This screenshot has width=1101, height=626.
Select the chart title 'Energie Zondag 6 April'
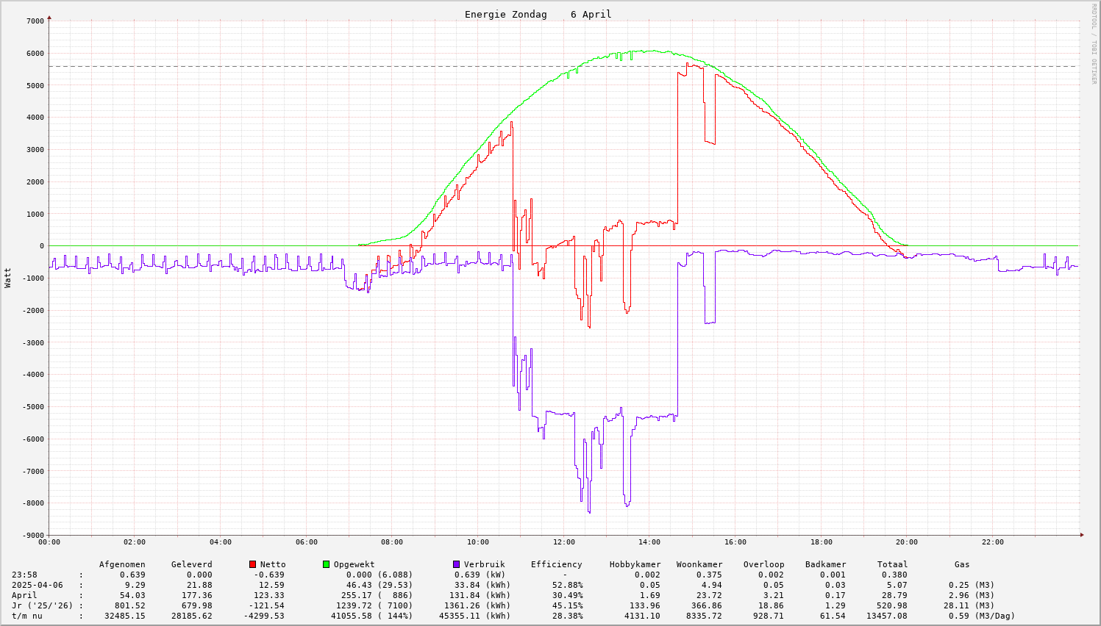[x=538, y=15]
